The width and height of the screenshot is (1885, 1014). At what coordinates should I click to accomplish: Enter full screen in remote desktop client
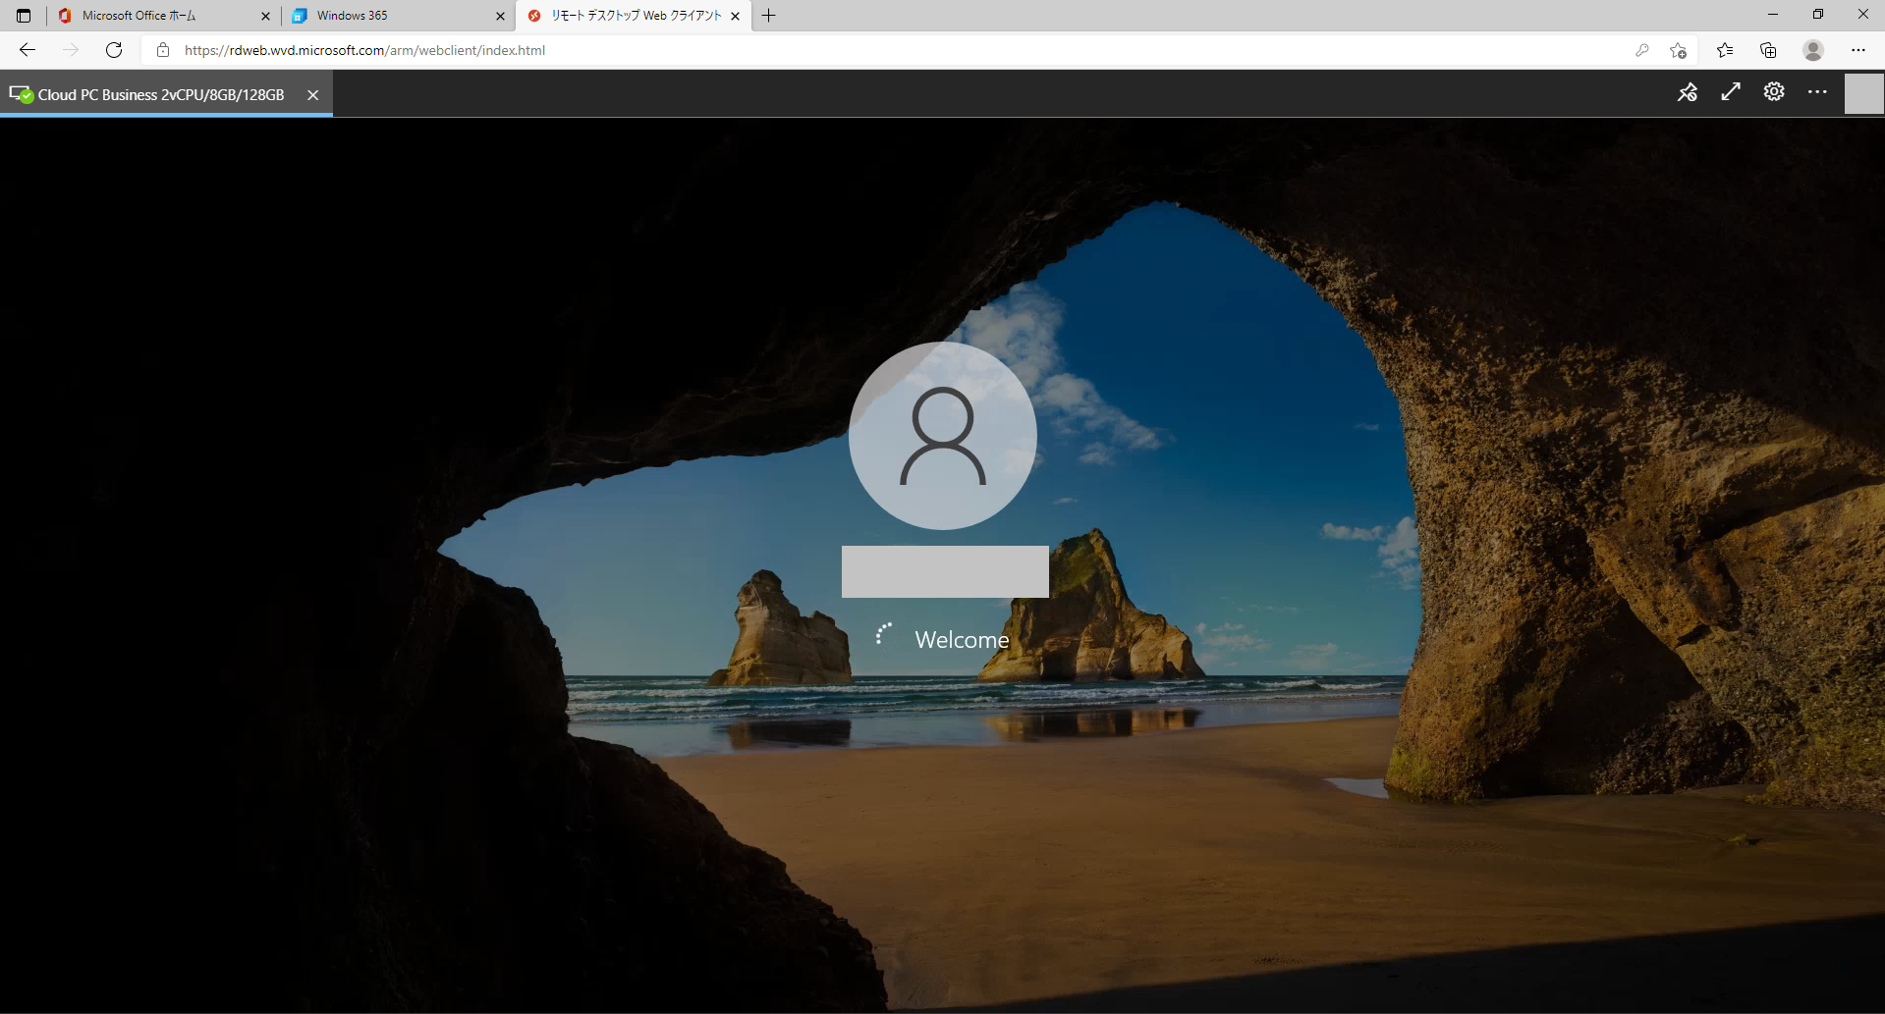tap(1731, 92)
